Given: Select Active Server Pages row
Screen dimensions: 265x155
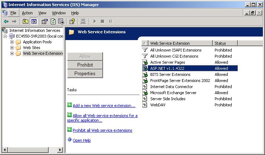Looking at the screenshot, I should 190,62.
